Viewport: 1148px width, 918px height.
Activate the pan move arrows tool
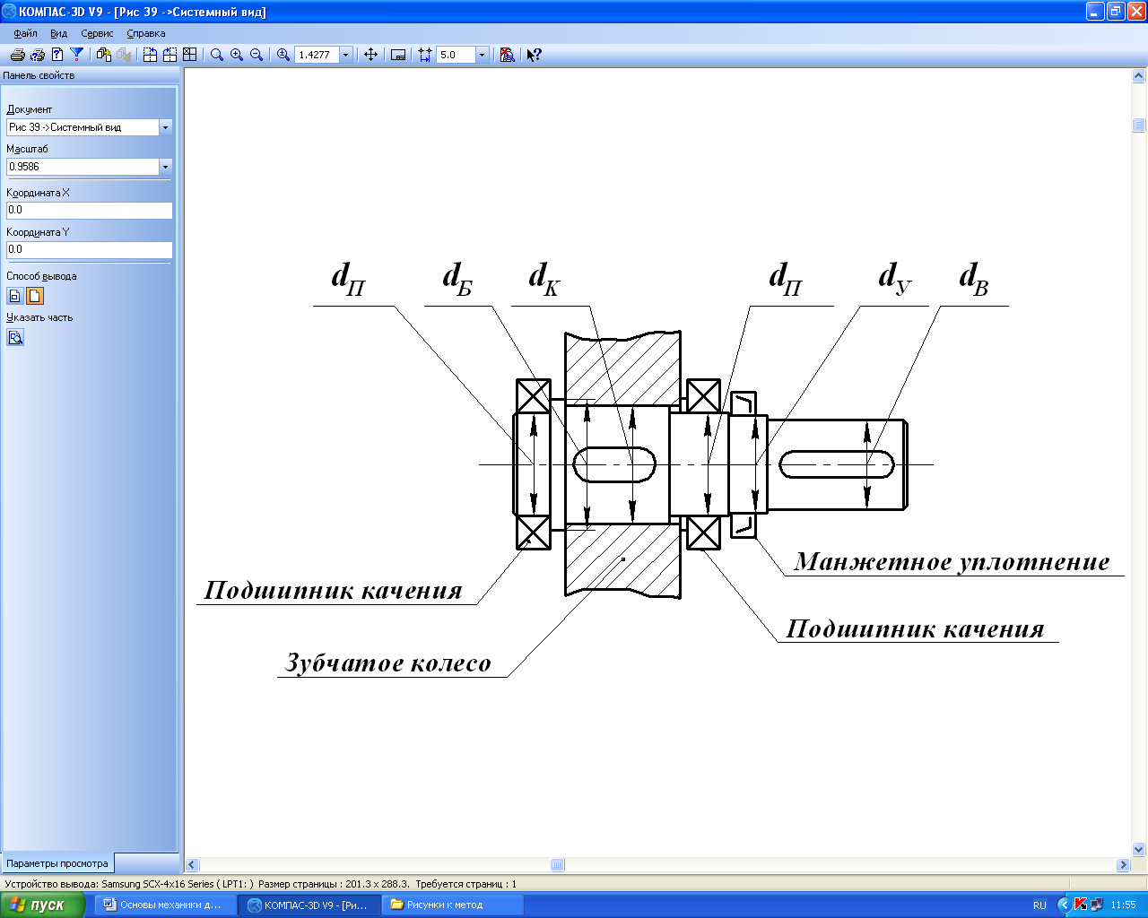[370, 55]
